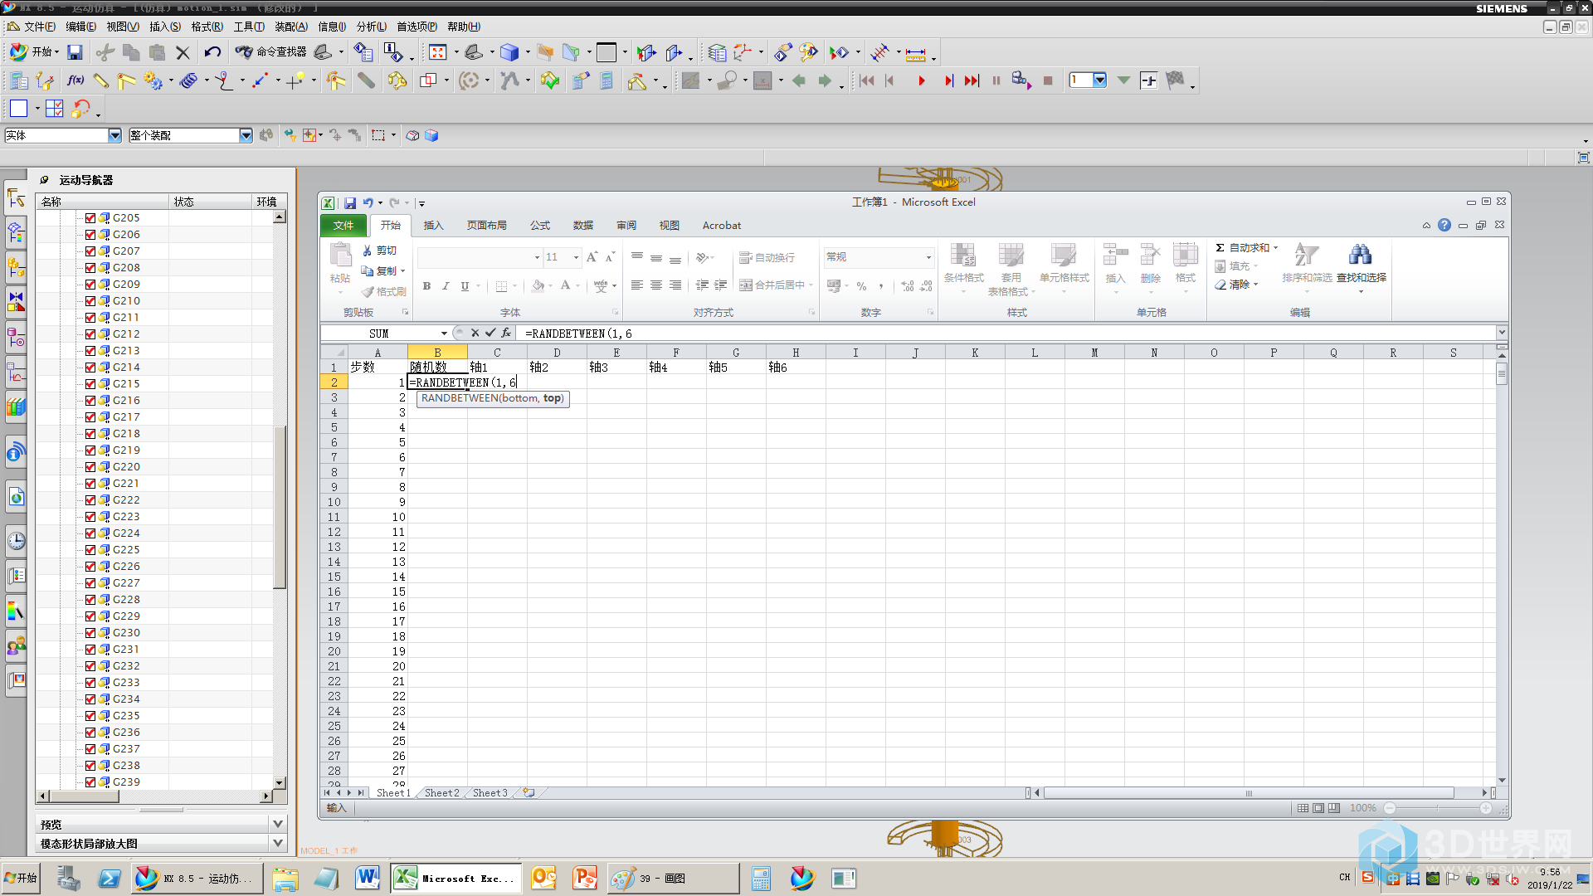Open the 实体 selection filter dropdown
The width and height of the screenshot is (1593, 896).
114,135
